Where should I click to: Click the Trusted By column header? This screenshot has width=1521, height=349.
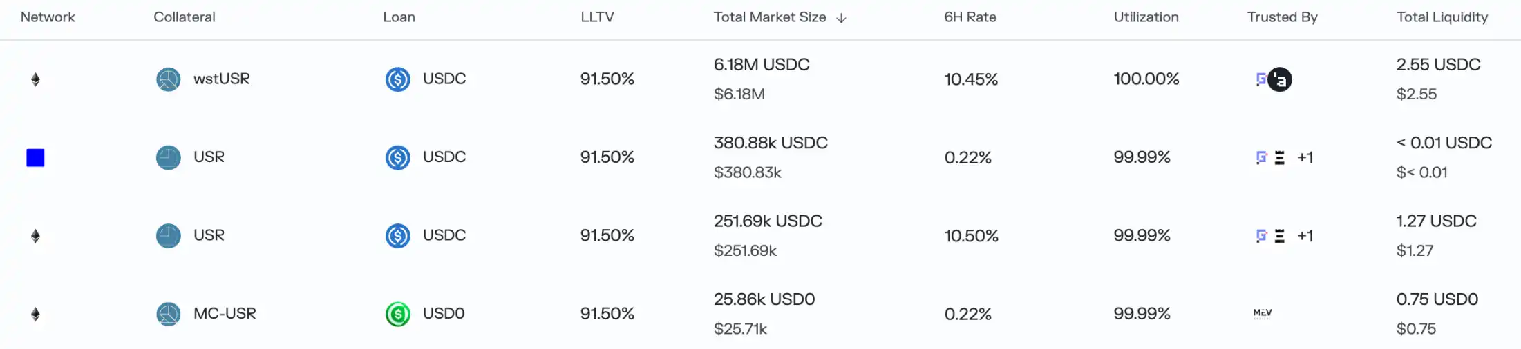(x=1282, y=17)
